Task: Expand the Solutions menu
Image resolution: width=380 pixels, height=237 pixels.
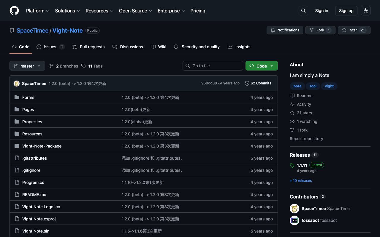Action: (x=68, y=11)
